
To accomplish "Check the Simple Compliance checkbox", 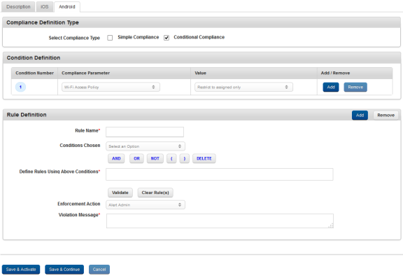I will [110, 38].
